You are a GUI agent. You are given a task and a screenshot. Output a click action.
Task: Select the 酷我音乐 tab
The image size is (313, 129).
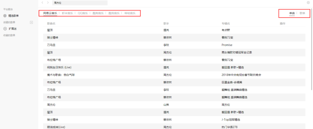[x=114, y=13]
